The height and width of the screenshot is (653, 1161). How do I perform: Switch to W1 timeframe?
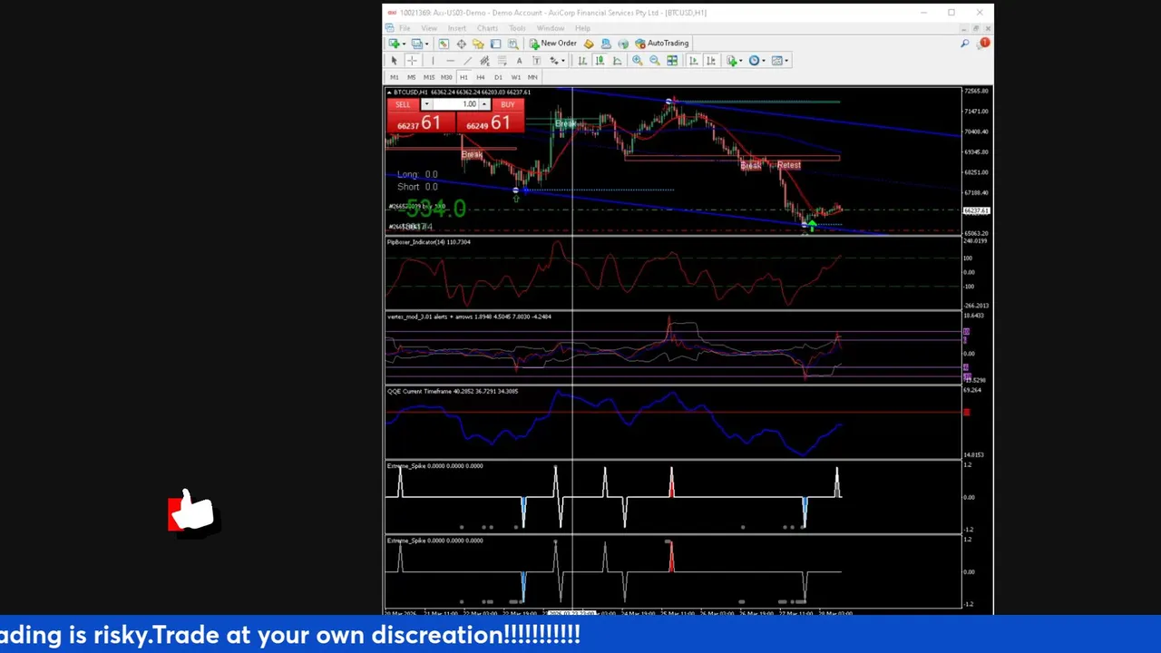(516, 77)
